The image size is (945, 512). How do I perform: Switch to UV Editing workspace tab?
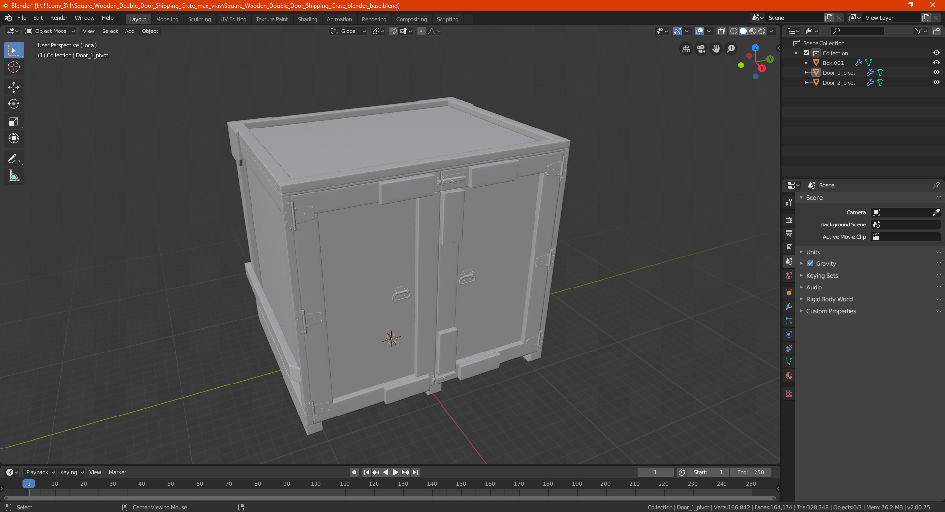point(233,19)
